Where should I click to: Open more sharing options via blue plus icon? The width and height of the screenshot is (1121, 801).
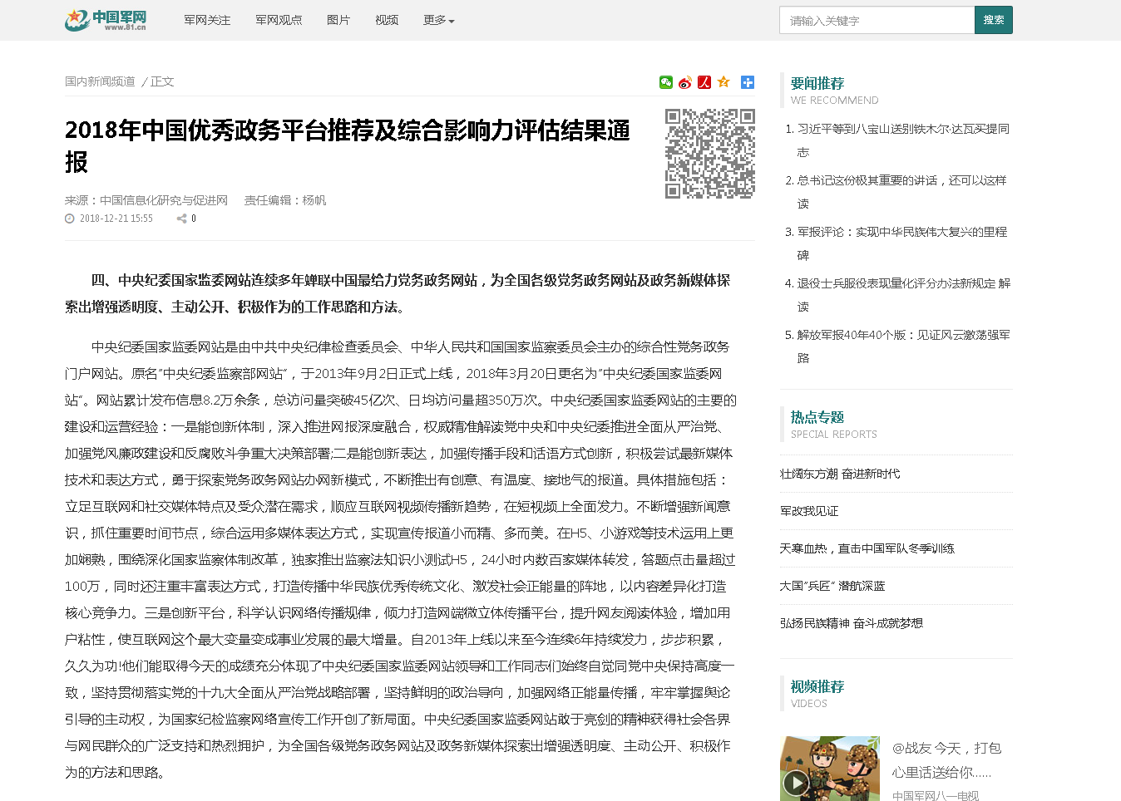748,82
